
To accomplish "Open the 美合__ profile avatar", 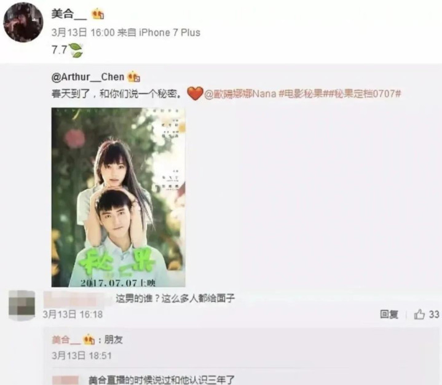I will pyautogui.click(x=23, y=22).
